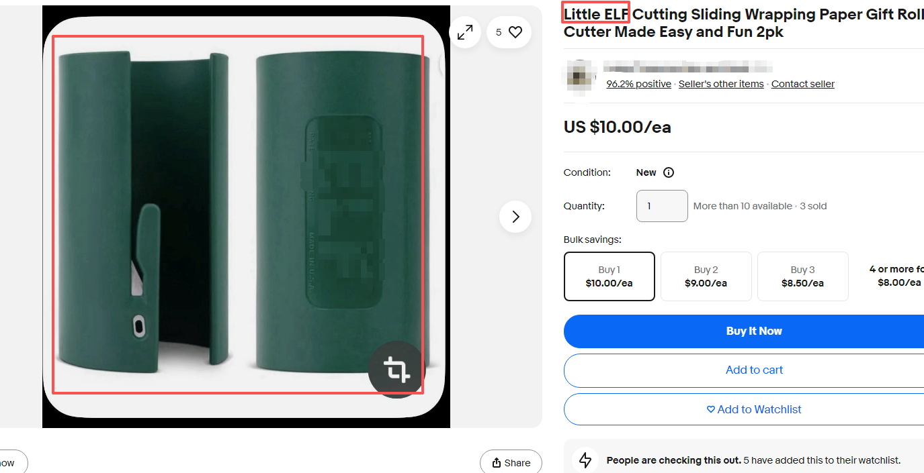Image resolution: width=924 pixels, height=473 pixels.
Task: View Seller's other items
Action: click(x=721, y=84)
